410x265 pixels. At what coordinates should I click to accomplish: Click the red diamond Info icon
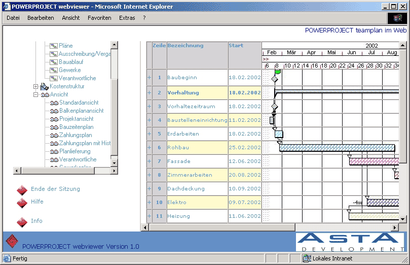[x=22, y=222]
